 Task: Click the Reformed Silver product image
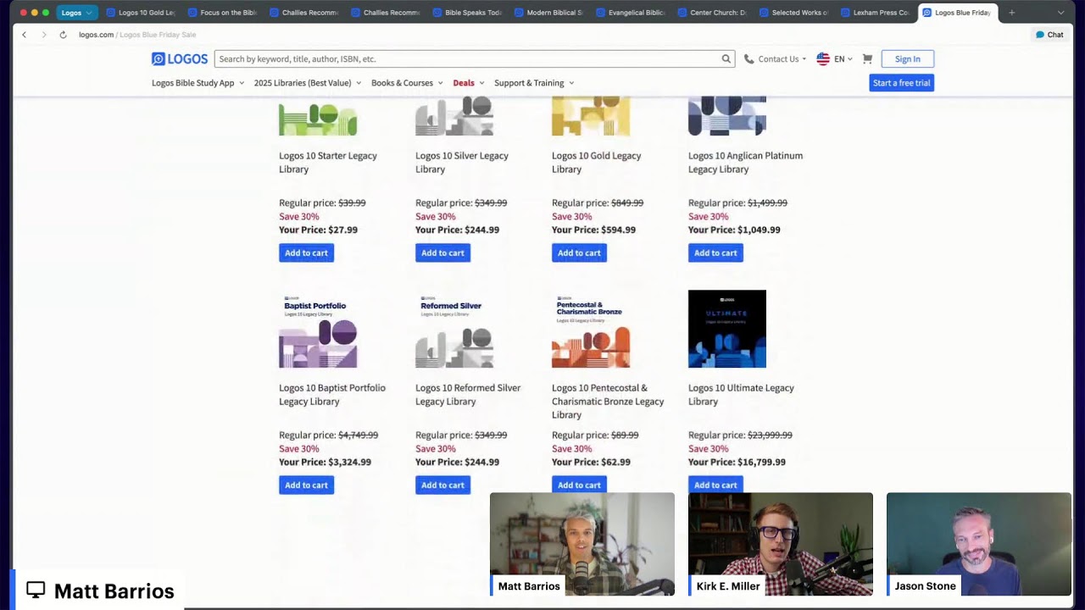[454, 329]
